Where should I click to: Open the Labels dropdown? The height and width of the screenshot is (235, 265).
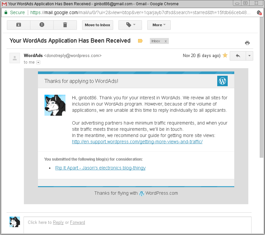tap(130, 25)
